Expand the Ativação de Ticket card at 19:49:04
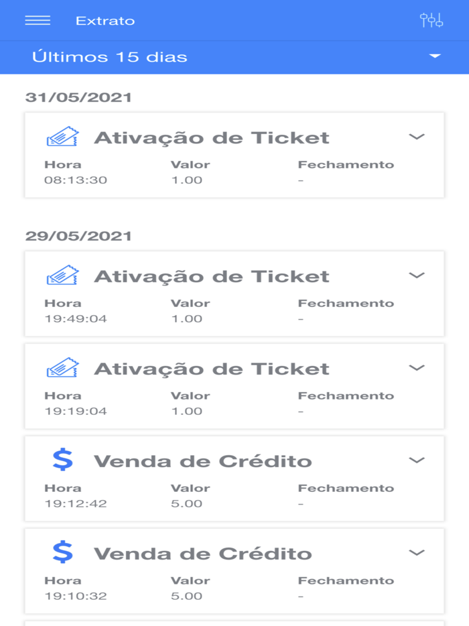This screenshot has width=469, height=626. pyautogui.click(x=415, y=275)
